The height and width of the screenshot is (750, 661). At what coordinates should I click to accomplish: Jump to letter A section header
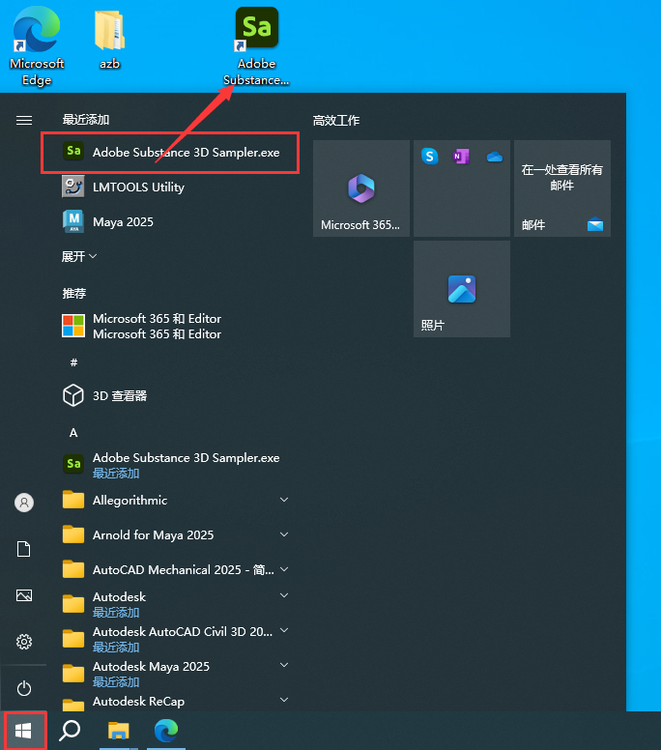coord(73,433)
